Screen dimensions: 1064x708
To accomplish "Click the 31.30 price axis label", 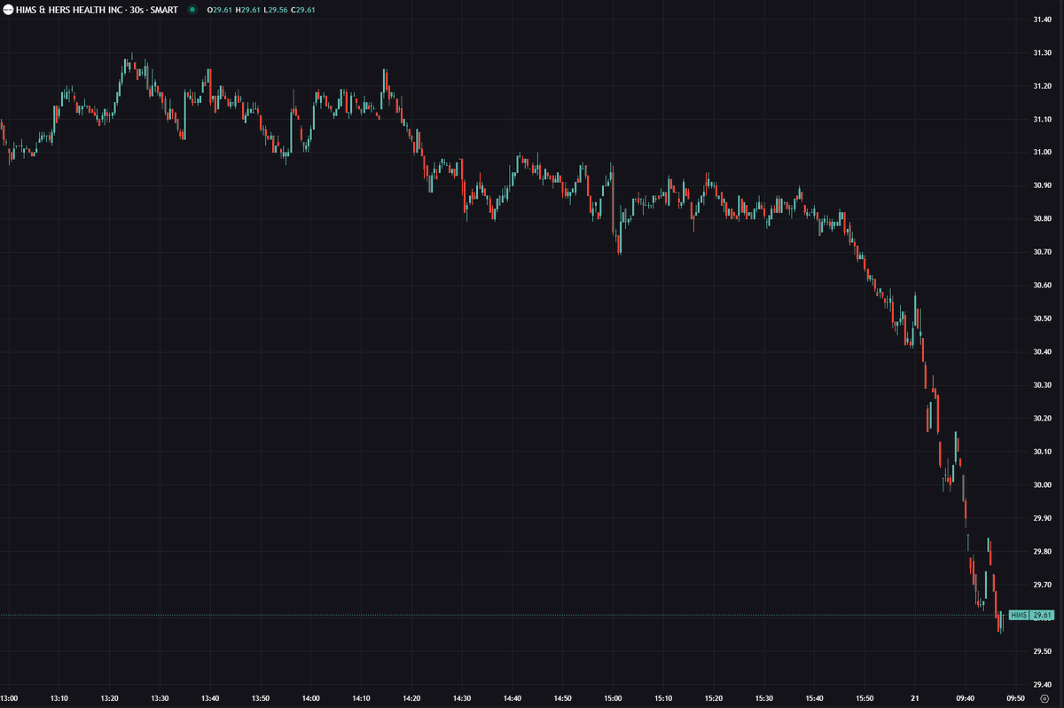I will point(1042,52).
